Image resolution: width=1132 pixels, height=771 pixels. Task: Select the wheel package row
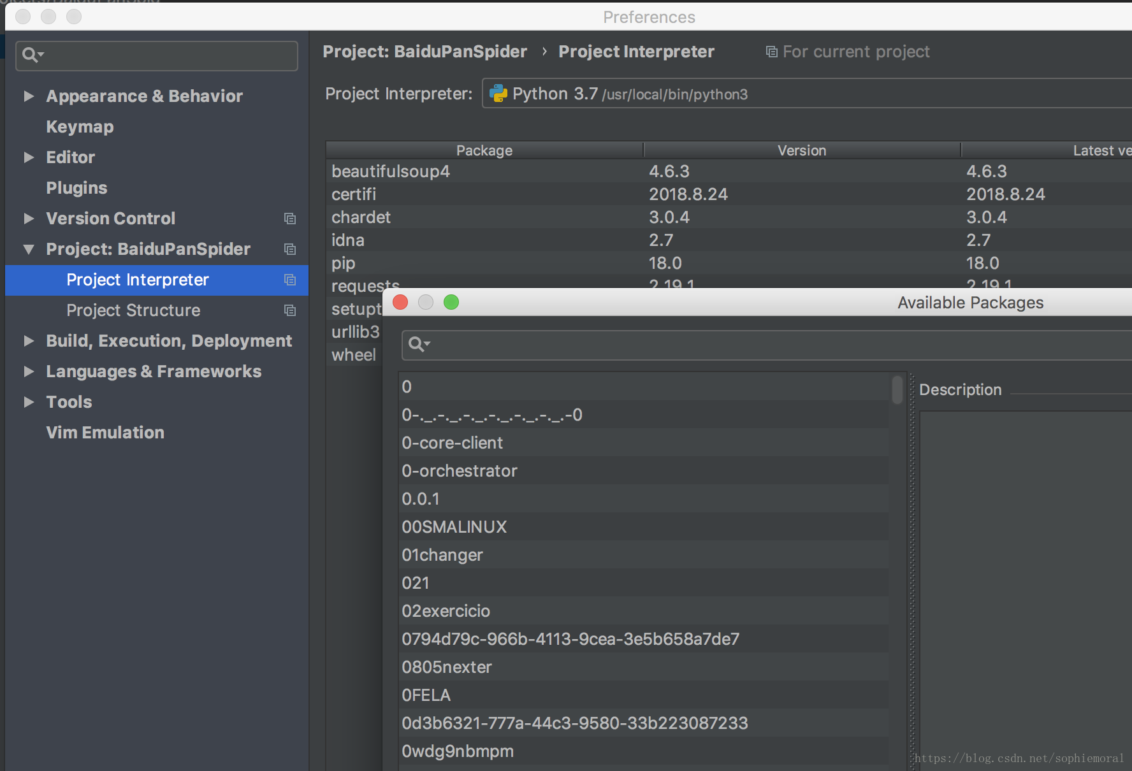[x=354, y=355]
